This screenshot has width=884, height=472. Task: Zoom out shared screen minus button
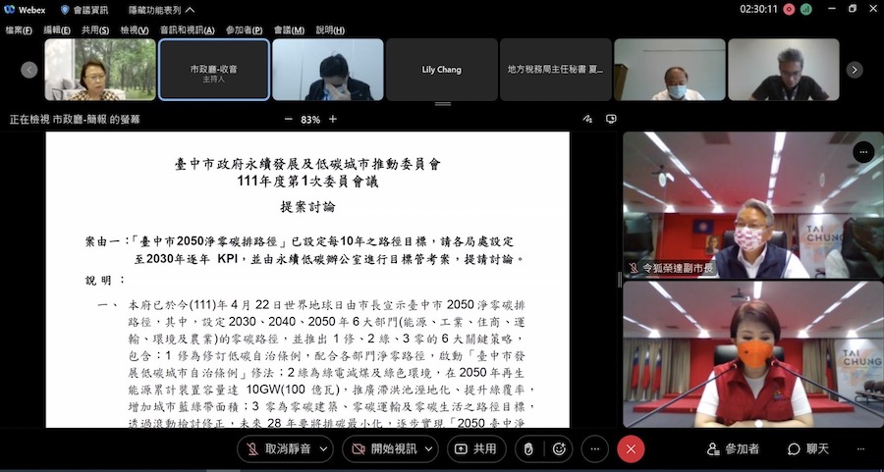pos(289,120)
